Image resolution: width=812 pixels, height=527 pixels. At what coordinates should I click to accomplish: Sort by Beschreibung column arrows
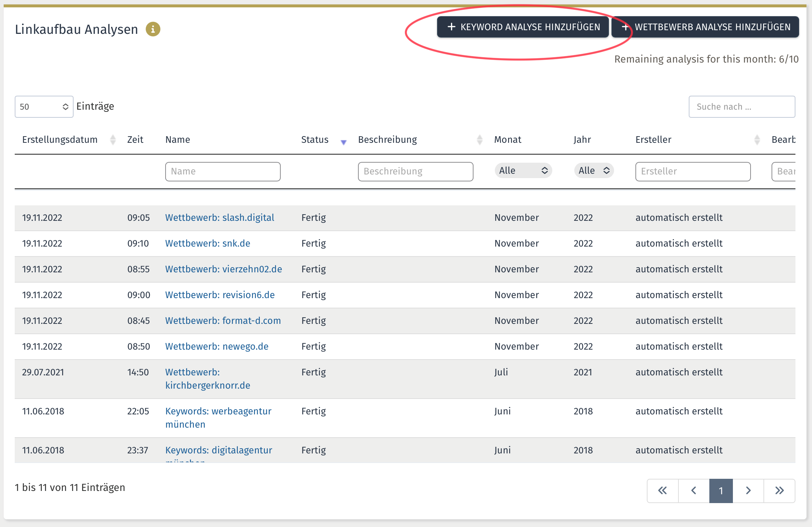click(479, 139)
